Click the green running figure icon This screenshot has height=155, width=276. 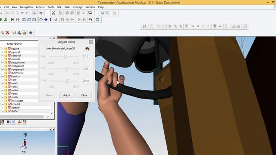click(x=6, y=19)
